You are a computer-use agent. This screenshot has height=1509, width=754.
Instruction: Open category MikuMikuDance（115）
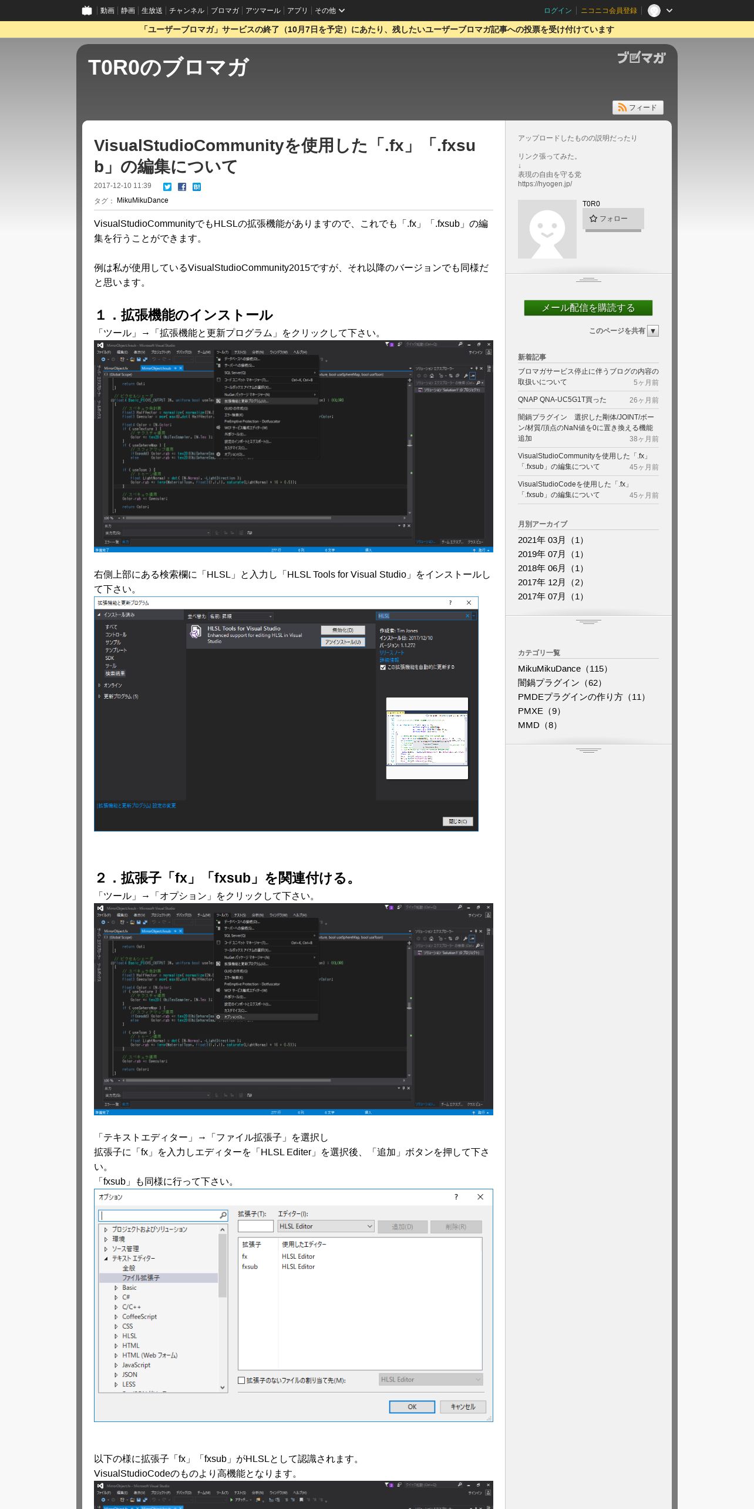(x=565, y=669)
